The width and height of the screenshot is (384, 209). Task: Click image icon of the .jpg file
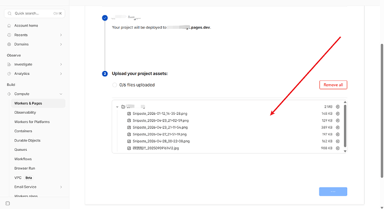pyautogui.click(x=129, y=148)
